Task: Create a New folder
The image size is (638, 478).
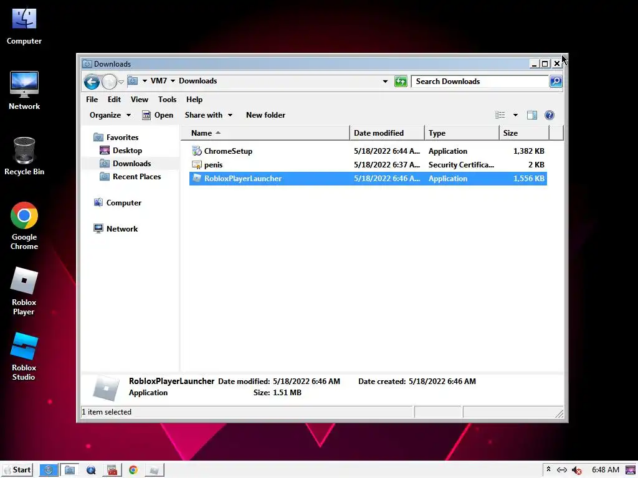Action: pos(265,115)
